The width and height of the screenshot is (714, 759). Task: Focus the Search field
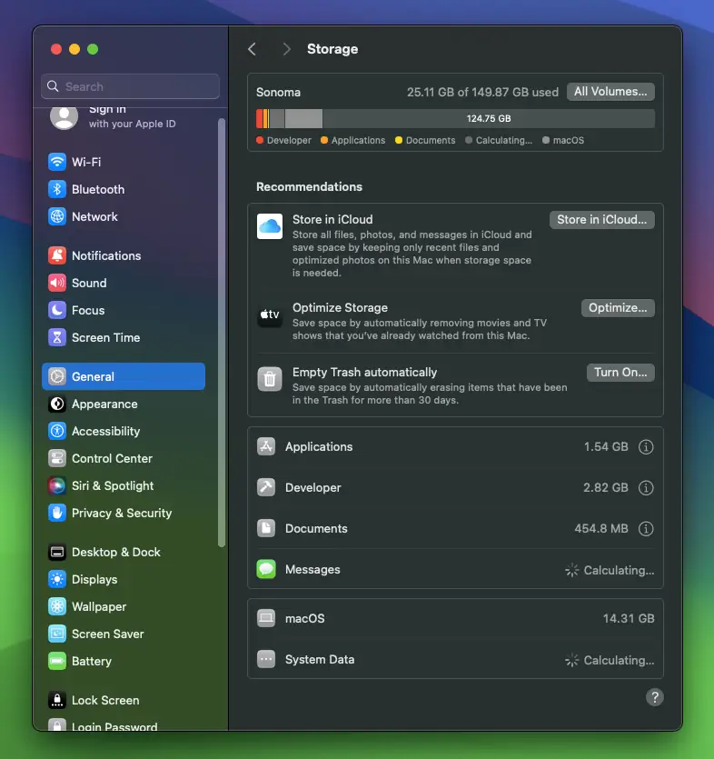pos(130,86)
